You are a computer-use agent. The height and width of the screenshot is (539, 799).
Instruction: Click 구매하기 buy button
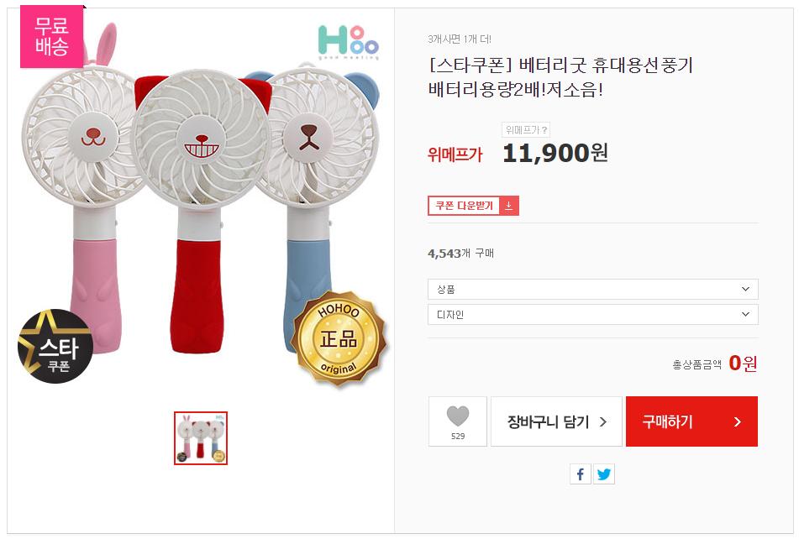692,421
